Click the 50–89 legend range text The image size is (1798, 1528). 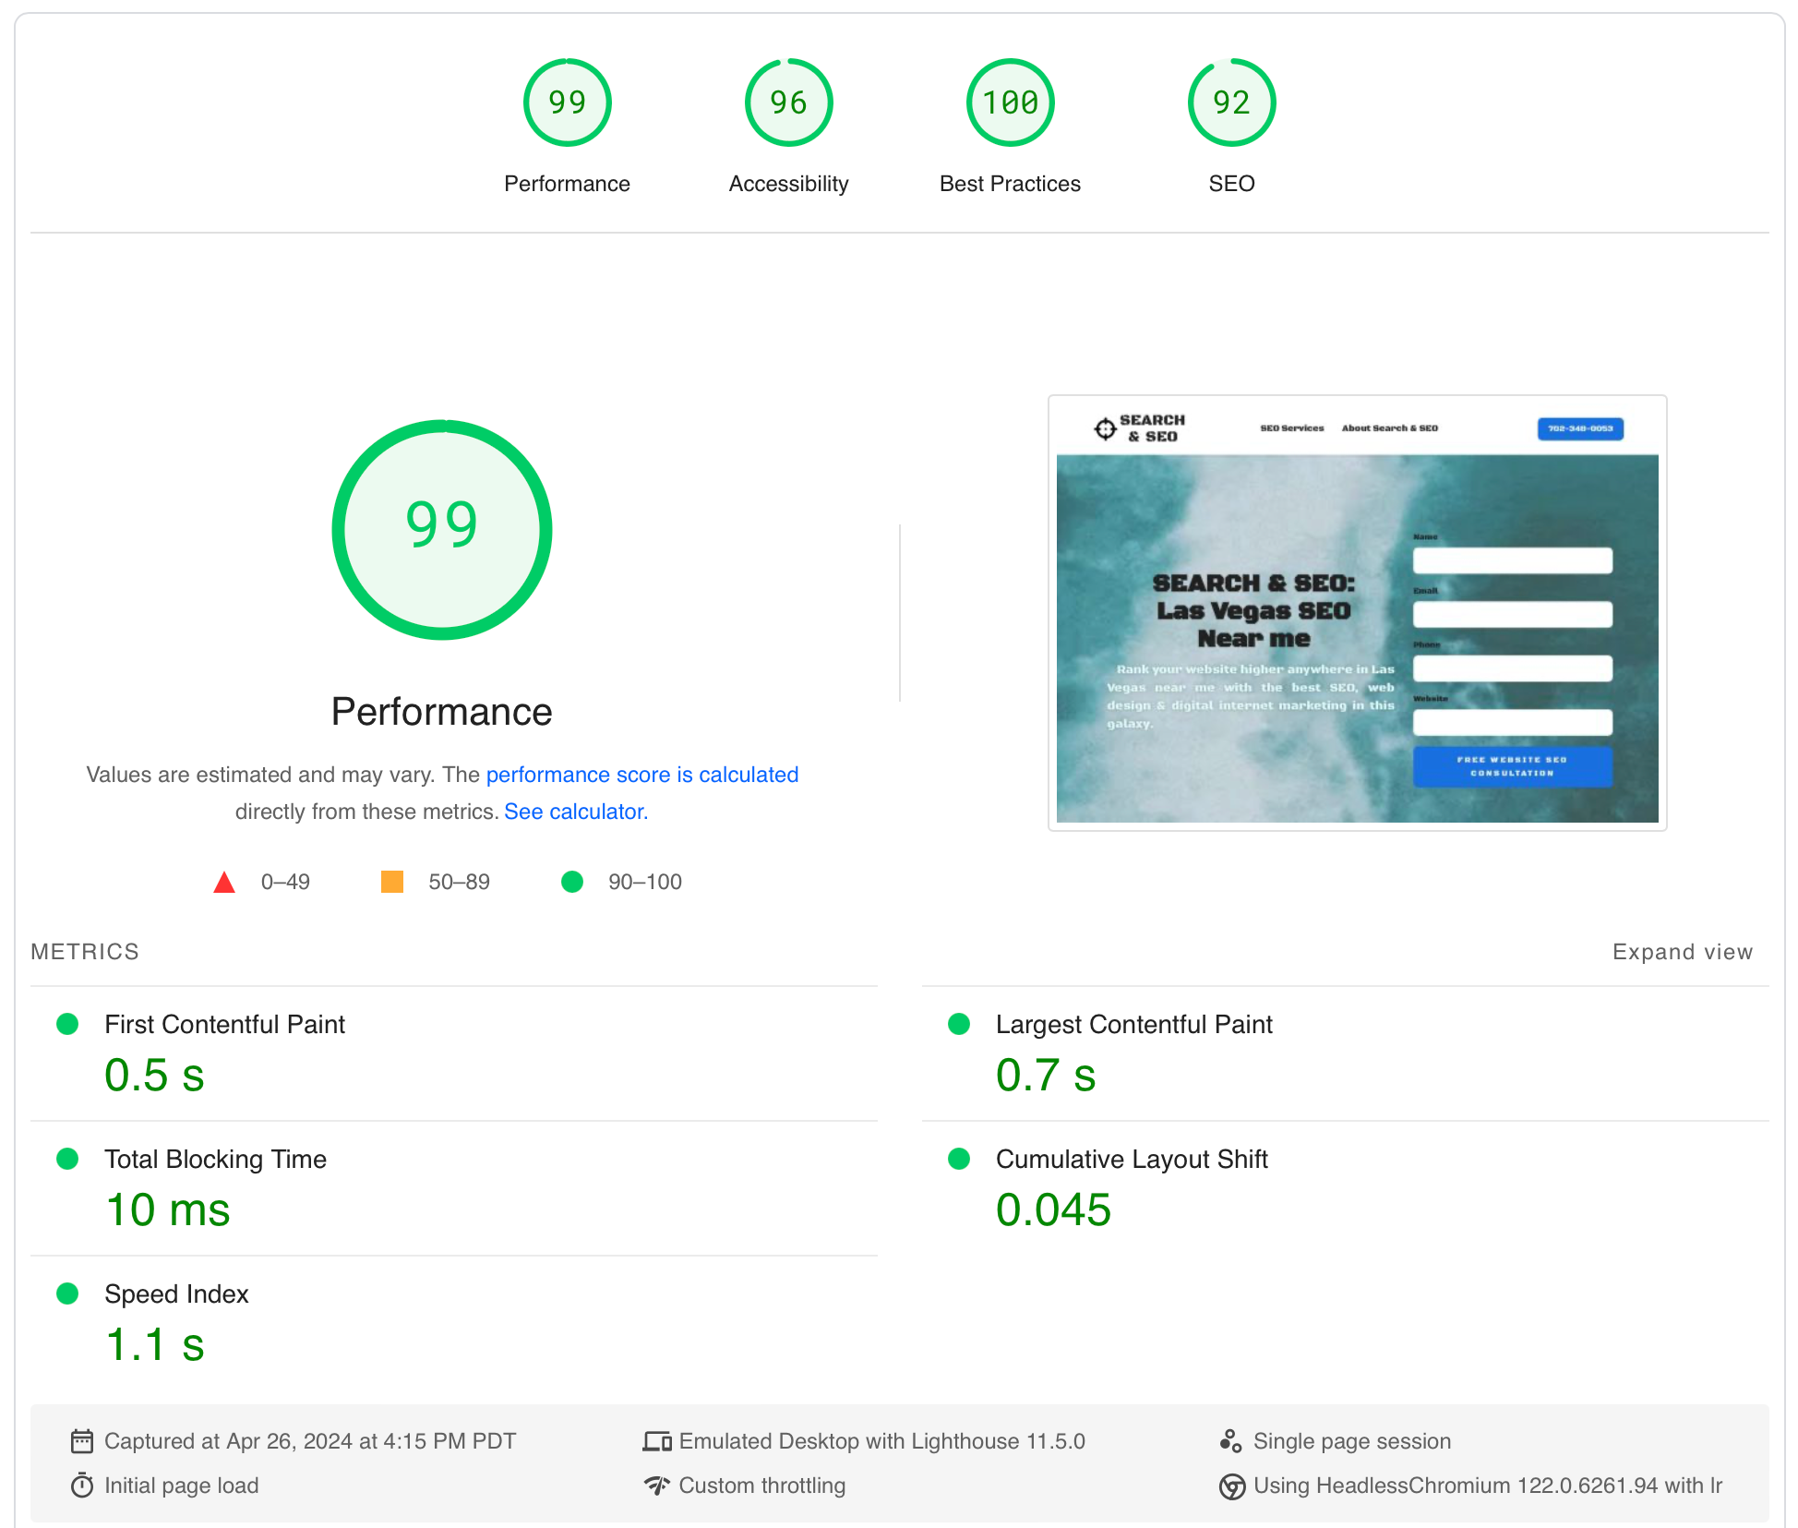[x=459, y=882]
